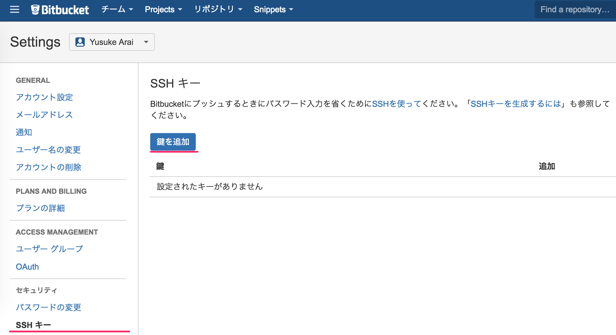
Task: Open the Snippets dropdown menu
Action: click(274, 9)
